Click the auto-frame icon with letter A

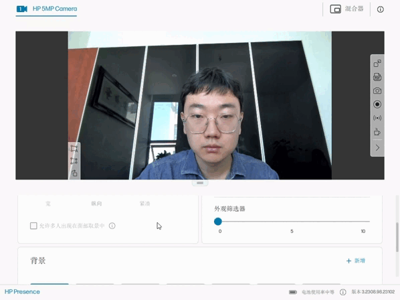pos(74,149)
